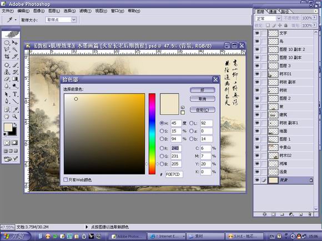Screen dimensions: 322x241
Task: Switch to the 路径 paths tab
Action: (285, 12)
